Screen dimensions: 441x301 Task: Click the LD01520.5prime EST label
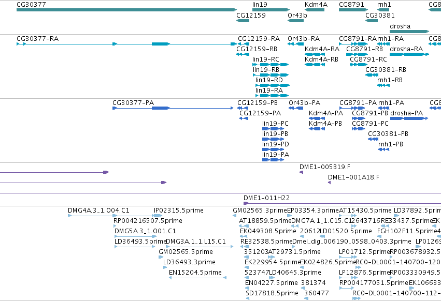coord(346,231)
